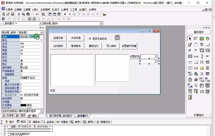Select the clock timer component in palette
The width and height of the screenshot is (215, 136).
pos(190,79)
